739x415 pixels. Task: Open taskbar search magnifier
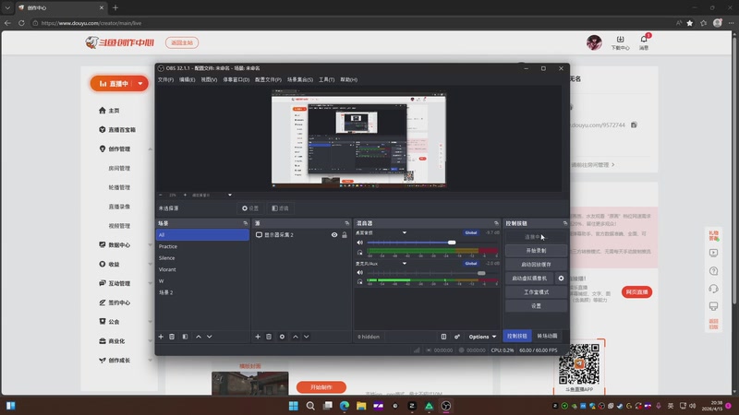click(x=310, y=406)
